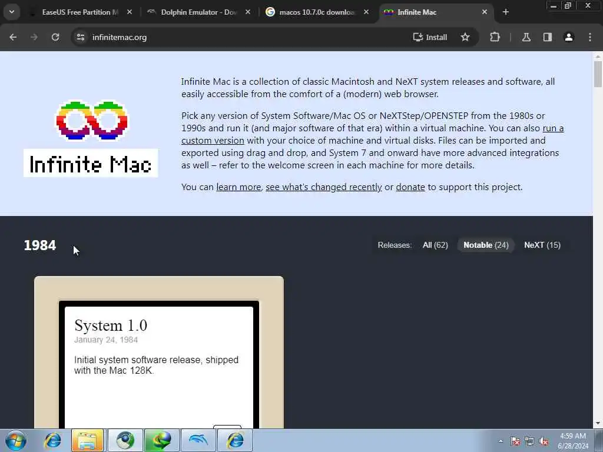
Task: Open the taskbar clock showing 4:59 AM
Action: [x=573, y=441]
